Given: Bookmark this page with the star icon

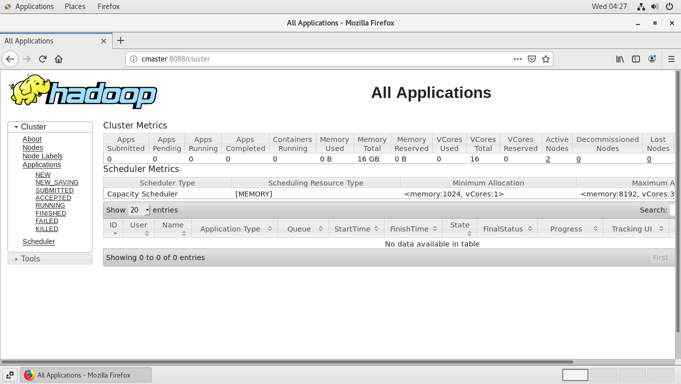Looking at the screenshot, I should [x=546, y=59].
